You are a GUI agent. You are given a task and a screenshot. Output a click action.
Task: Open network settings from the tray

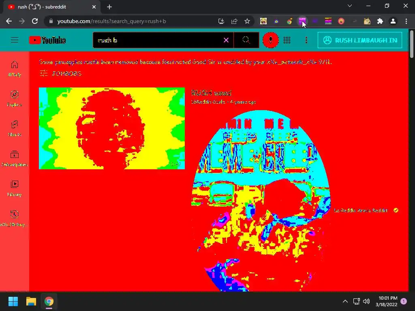pyautogui.click(x=357, y=301)
